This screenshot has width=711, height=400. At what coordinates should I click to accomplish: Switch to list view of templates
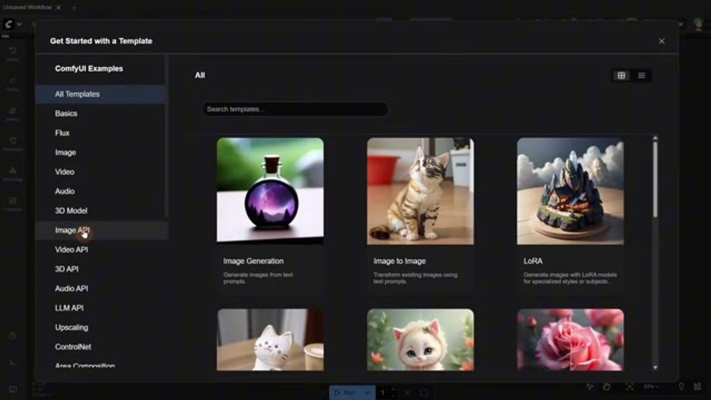click(641, 76)
